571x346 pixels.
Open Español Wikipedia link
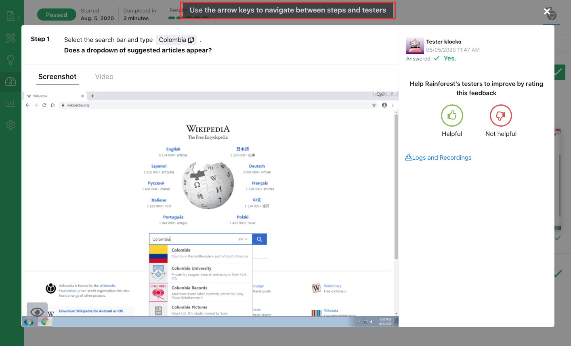click(x=159, y=166)
